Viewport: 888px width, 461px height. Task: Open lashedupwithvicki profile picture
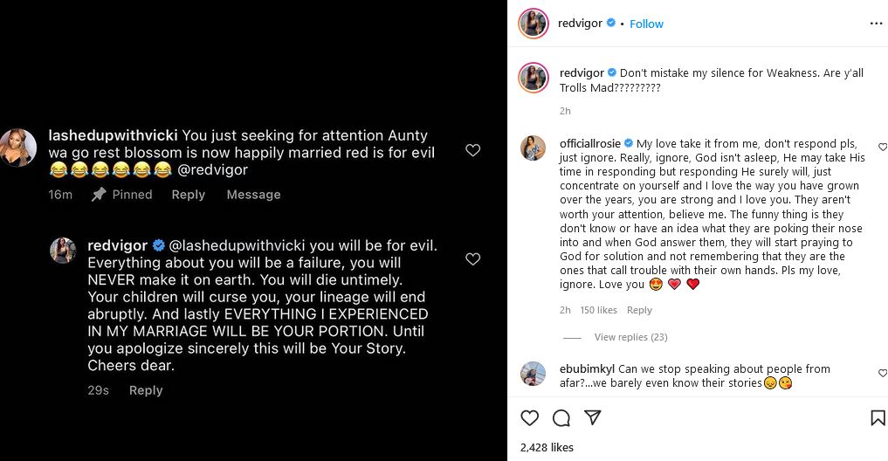pyautogui.click(x=17, y=147)
